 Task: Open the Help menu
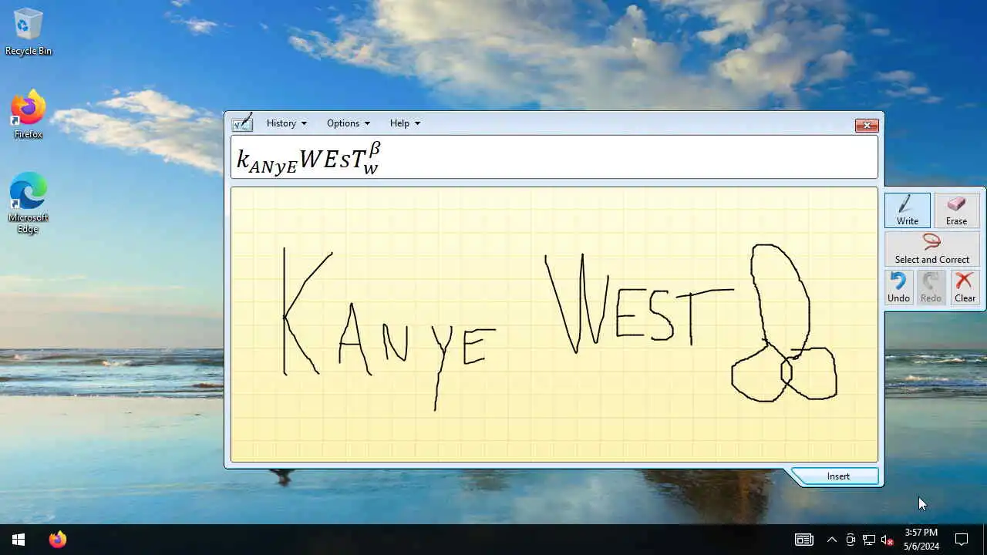tap(405, 123)
